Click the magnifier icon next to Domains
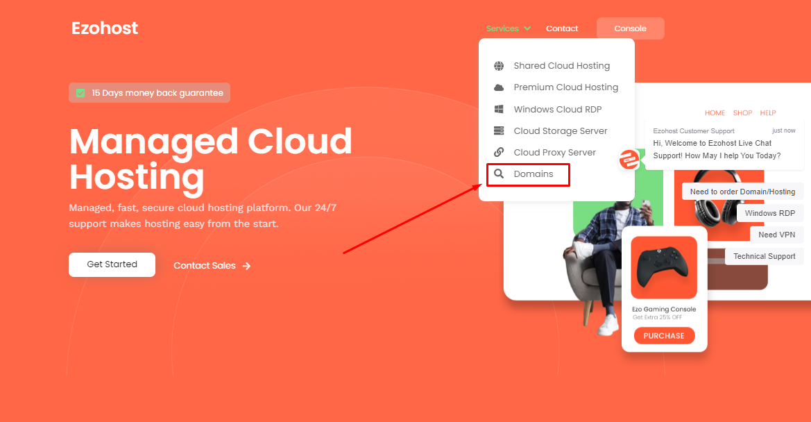 [499, 174]
